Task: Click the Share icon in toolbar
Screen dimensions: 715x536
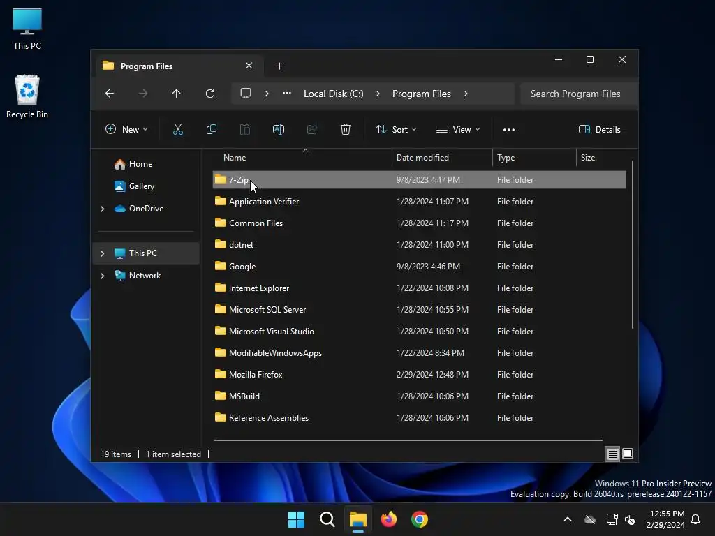Action: (312, 129)
